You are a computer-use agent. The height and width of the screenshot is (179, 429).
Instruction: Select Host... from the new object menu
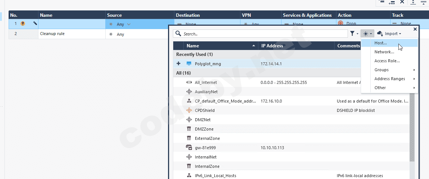coord(389,43)
